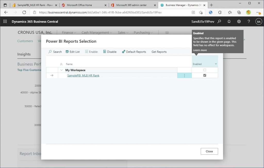
Task: Sort by the Name column header
Action: (69, 64)
